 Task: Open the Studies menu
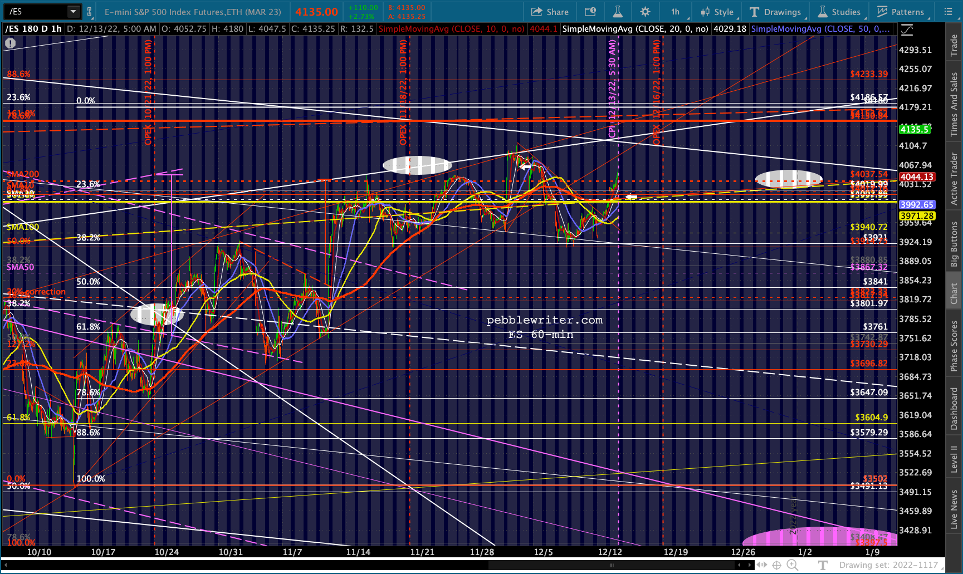(x=839, y=12)
